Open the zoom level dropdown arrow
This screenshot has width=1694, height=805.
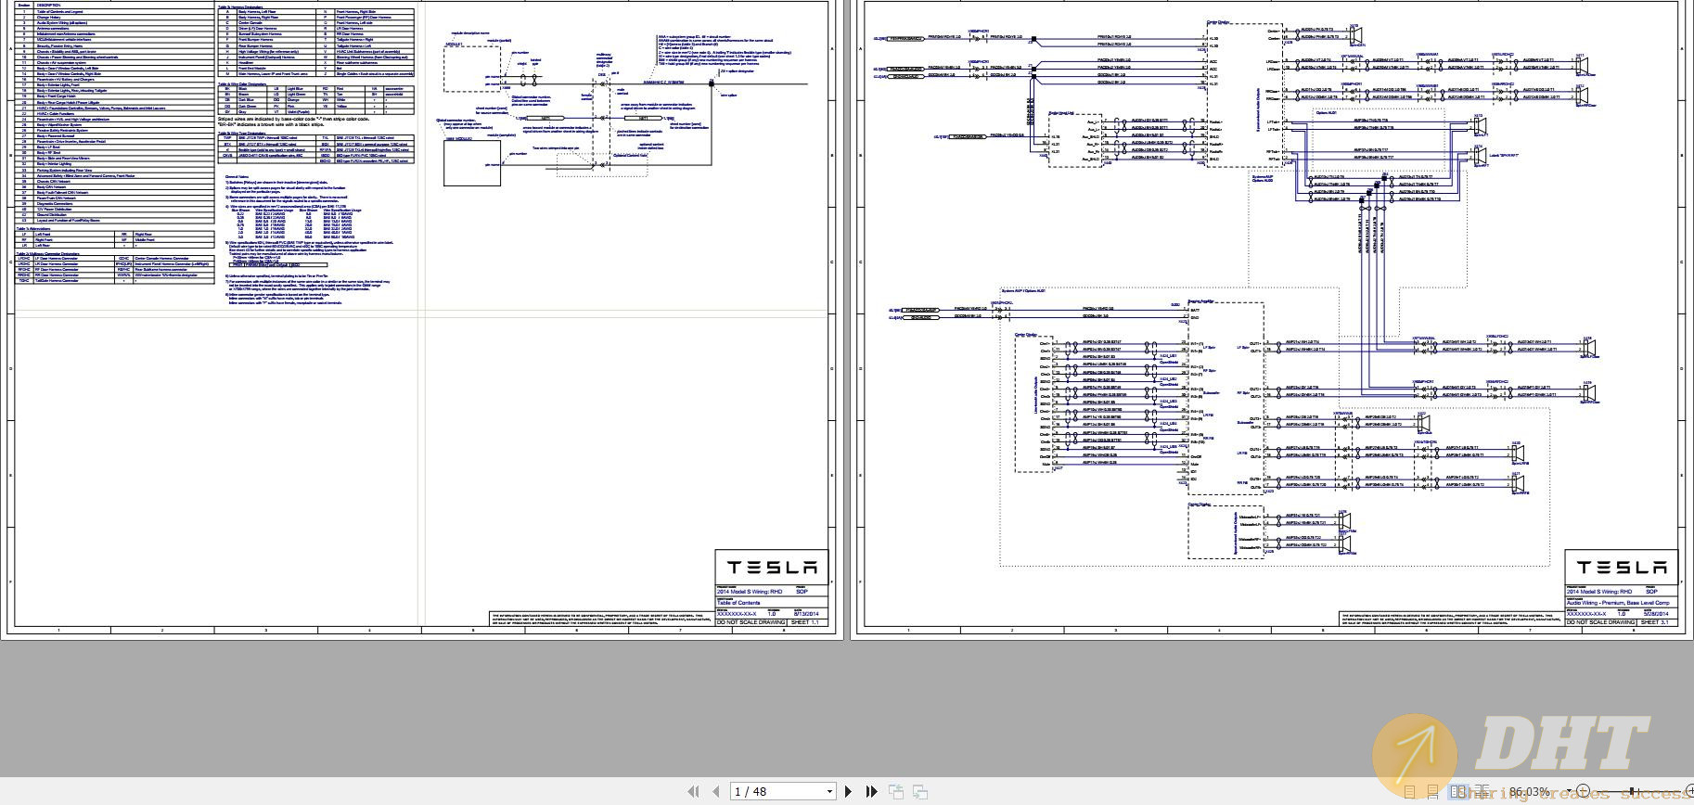point(1569,791)
